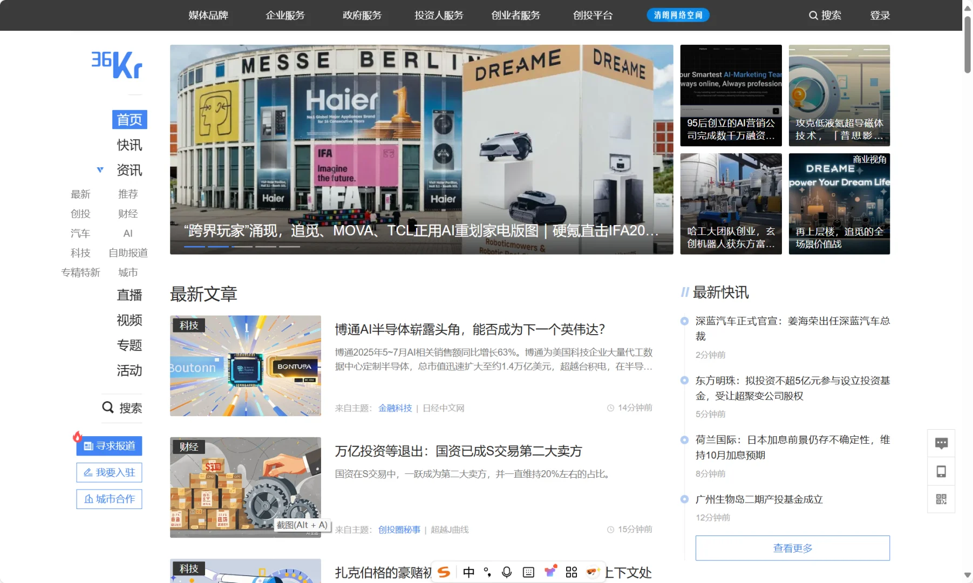The image size is (973, 583).
Task: Open the feedback chat bubble icon
Action: coord(941,443)
